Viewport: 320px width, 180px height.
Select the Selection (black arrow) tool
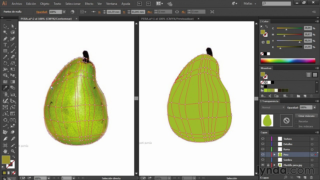pyautogui.click(x=5, y=26)
